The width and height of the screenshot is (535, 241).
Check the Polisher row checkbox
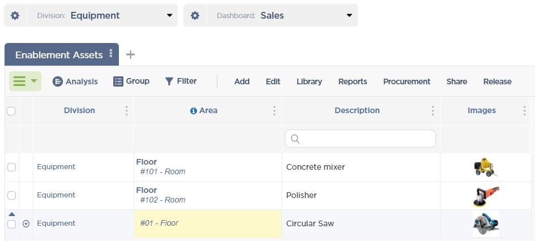pos(11,196)
